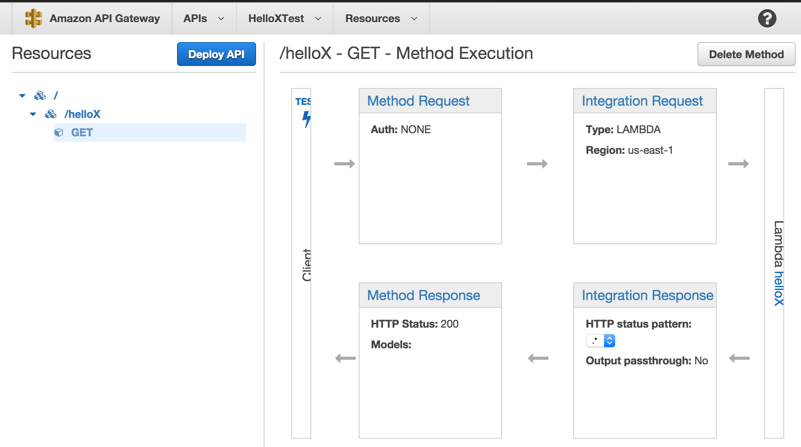Viewport: 801px width, 447px height.
Task: Open the Method Response panel
Action: pos(423,295)
